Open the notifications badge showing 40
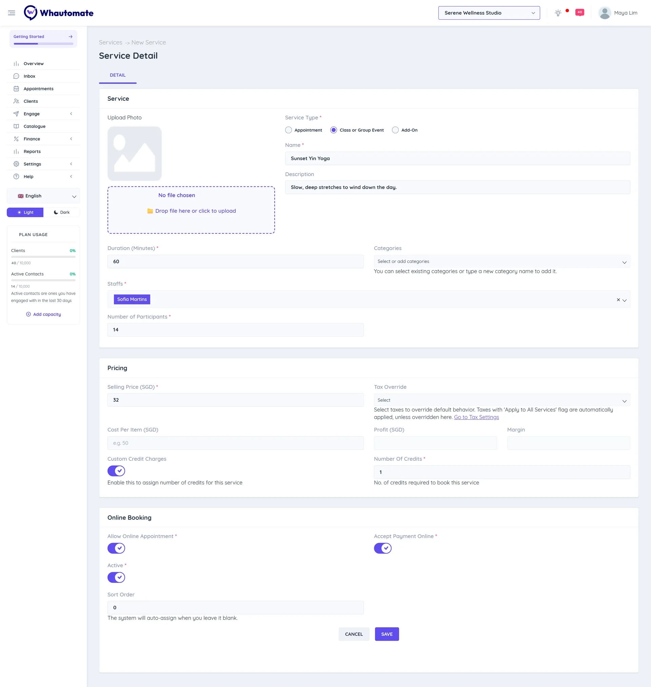Screen dimensions: 651x687 [x=579, y=12]
